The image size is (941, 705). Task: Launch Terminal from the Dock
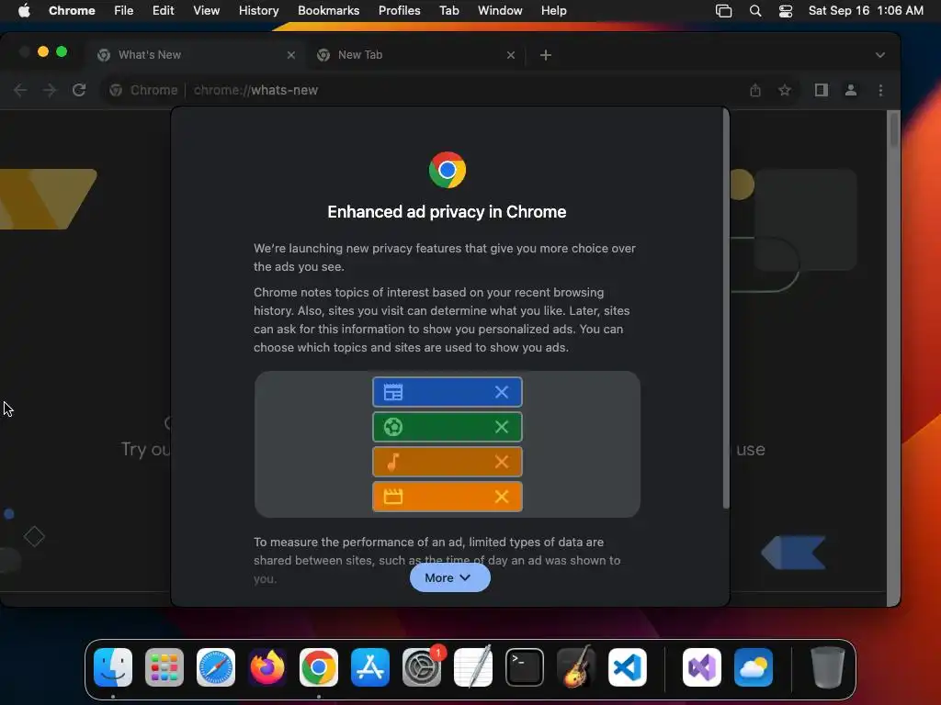pyautogui.click(x=525, y=667)
